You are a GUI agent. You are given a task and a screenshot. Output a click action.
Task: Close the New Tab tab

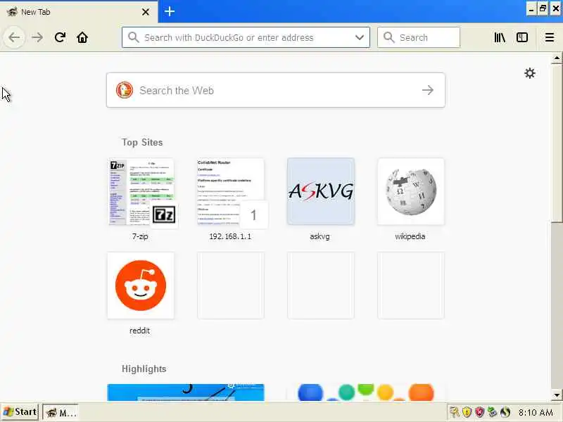146,12
